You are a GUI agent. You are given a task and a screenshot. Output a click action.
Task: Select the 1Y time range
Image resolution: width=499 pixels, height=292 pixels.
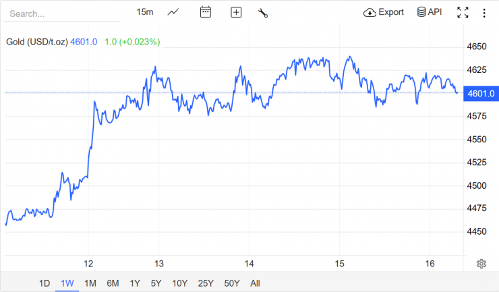pyautogui.click(x=135, y=283)
